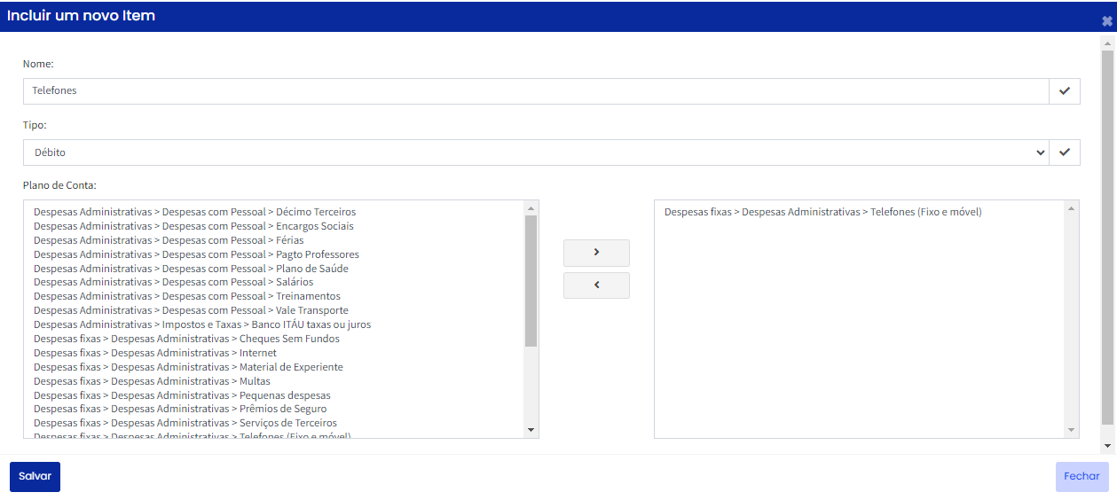Click left list scrollbar up arrow
1117x500 pixels.
coord(531,208)
